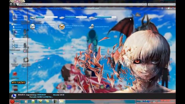Open Sitios recientes in the sidebar
The width and height of the screenshot is (185, 104).
coord(20,20)
